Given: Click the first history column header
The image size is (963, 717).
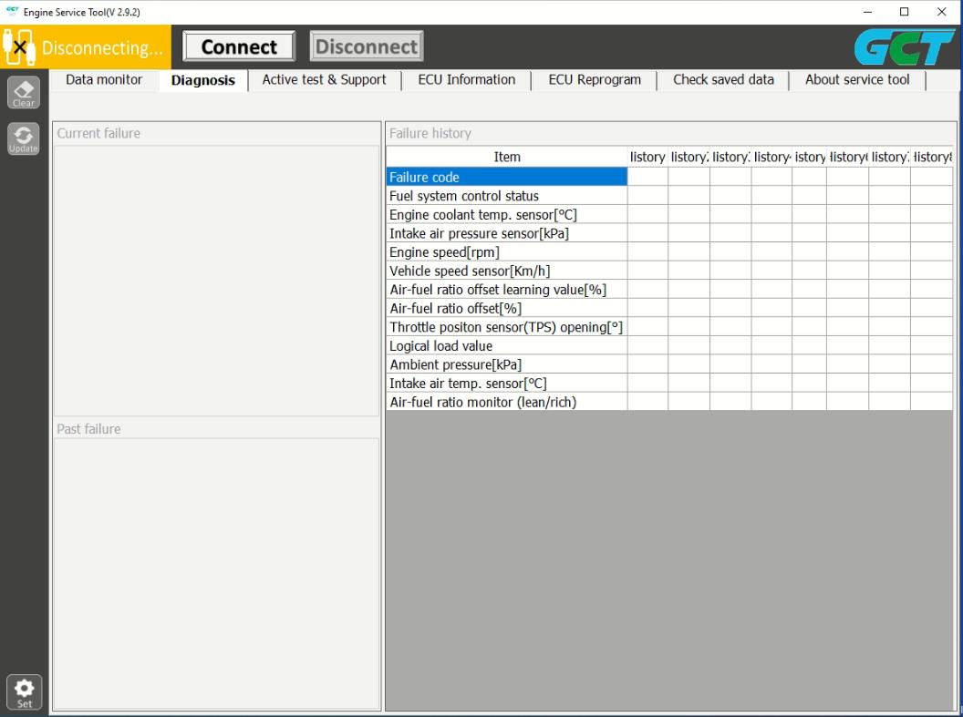Looking at the screenshot, I should 647,157.
